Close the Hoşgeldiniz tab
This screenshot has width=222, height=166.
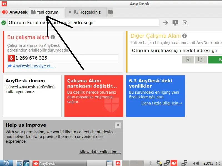coord(70,12)
